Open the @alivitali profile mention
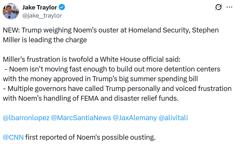This screenshot has width=234, height=144. click(173, 118)
